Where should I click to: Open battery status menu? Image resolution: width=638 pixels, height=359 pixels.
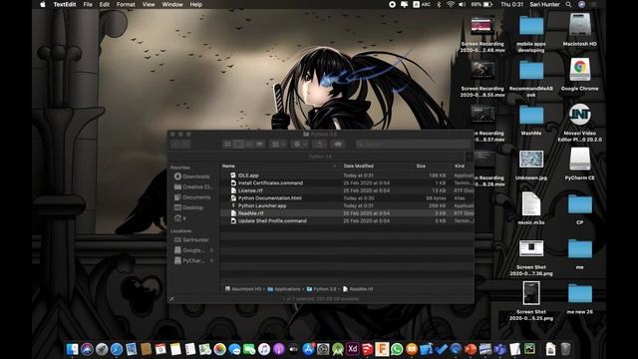[x=482, y=4]
